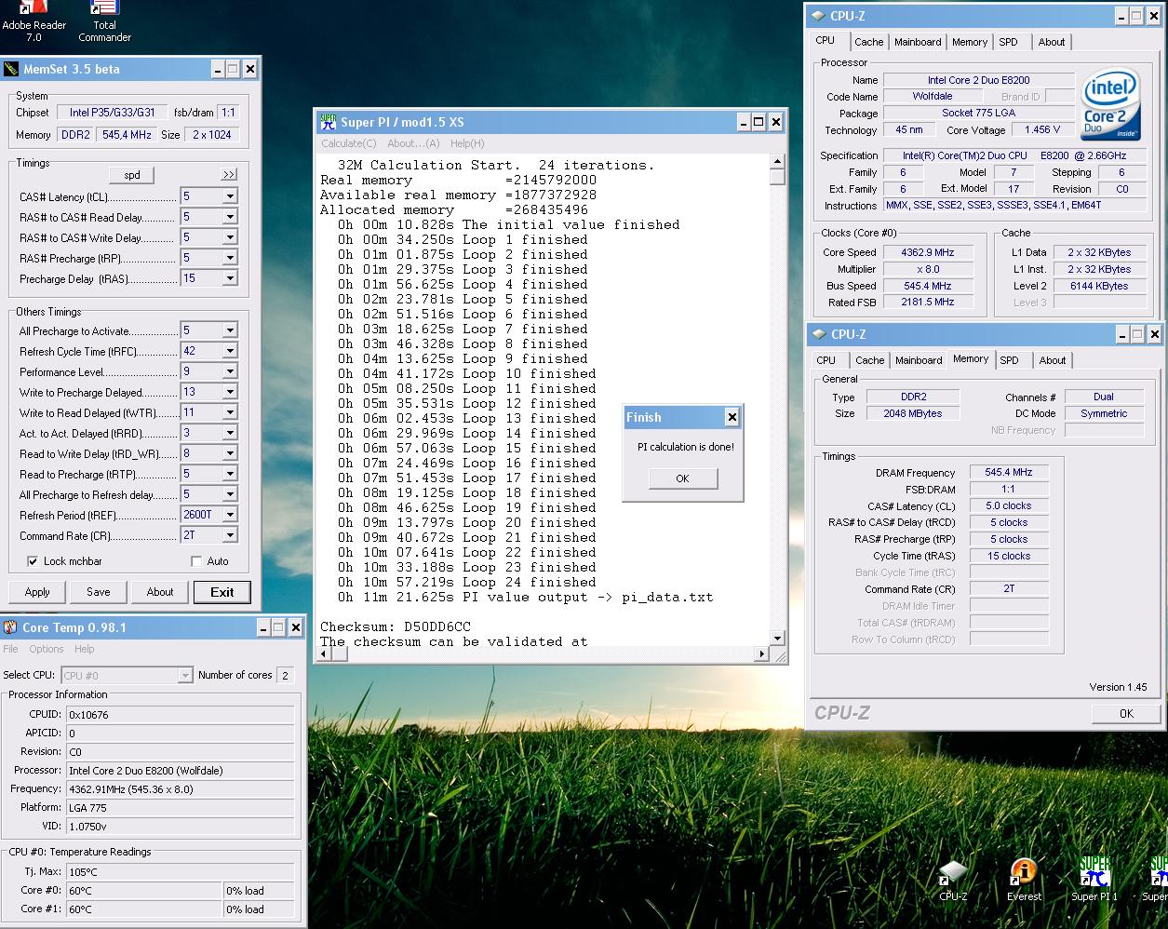1168x929 pixels.
Task: Open Precharge Delay (tRAS) dropdown
Action: [x=230, y=278]
